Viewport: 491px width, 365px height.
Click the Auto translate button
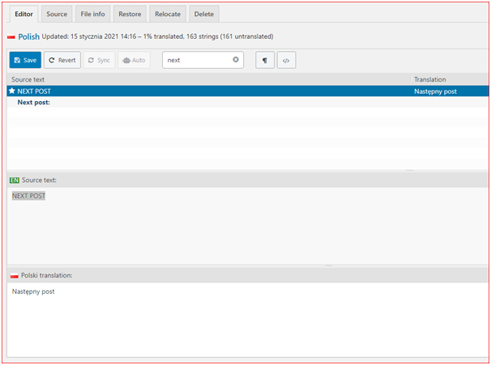coord(134,60)
